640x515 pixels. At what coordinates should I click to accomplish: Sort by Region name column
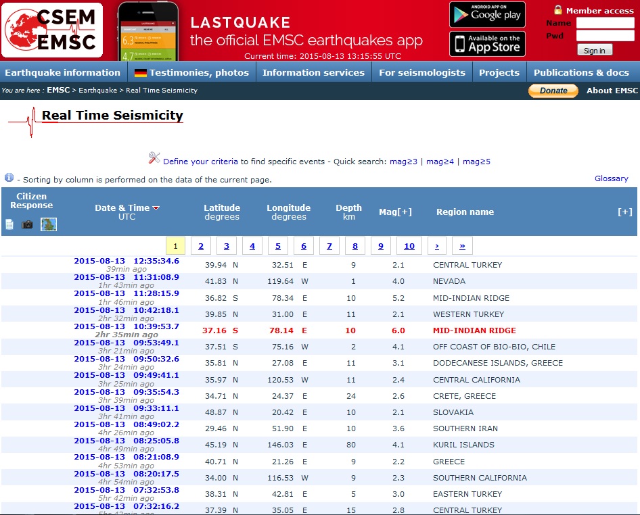pos(465,212)
